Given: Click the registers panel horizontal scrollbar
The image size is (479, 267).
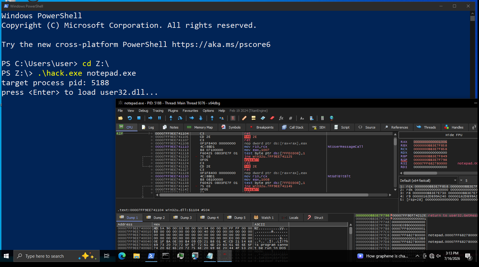Looking at the screenshot, I should (x=420, y=173).
